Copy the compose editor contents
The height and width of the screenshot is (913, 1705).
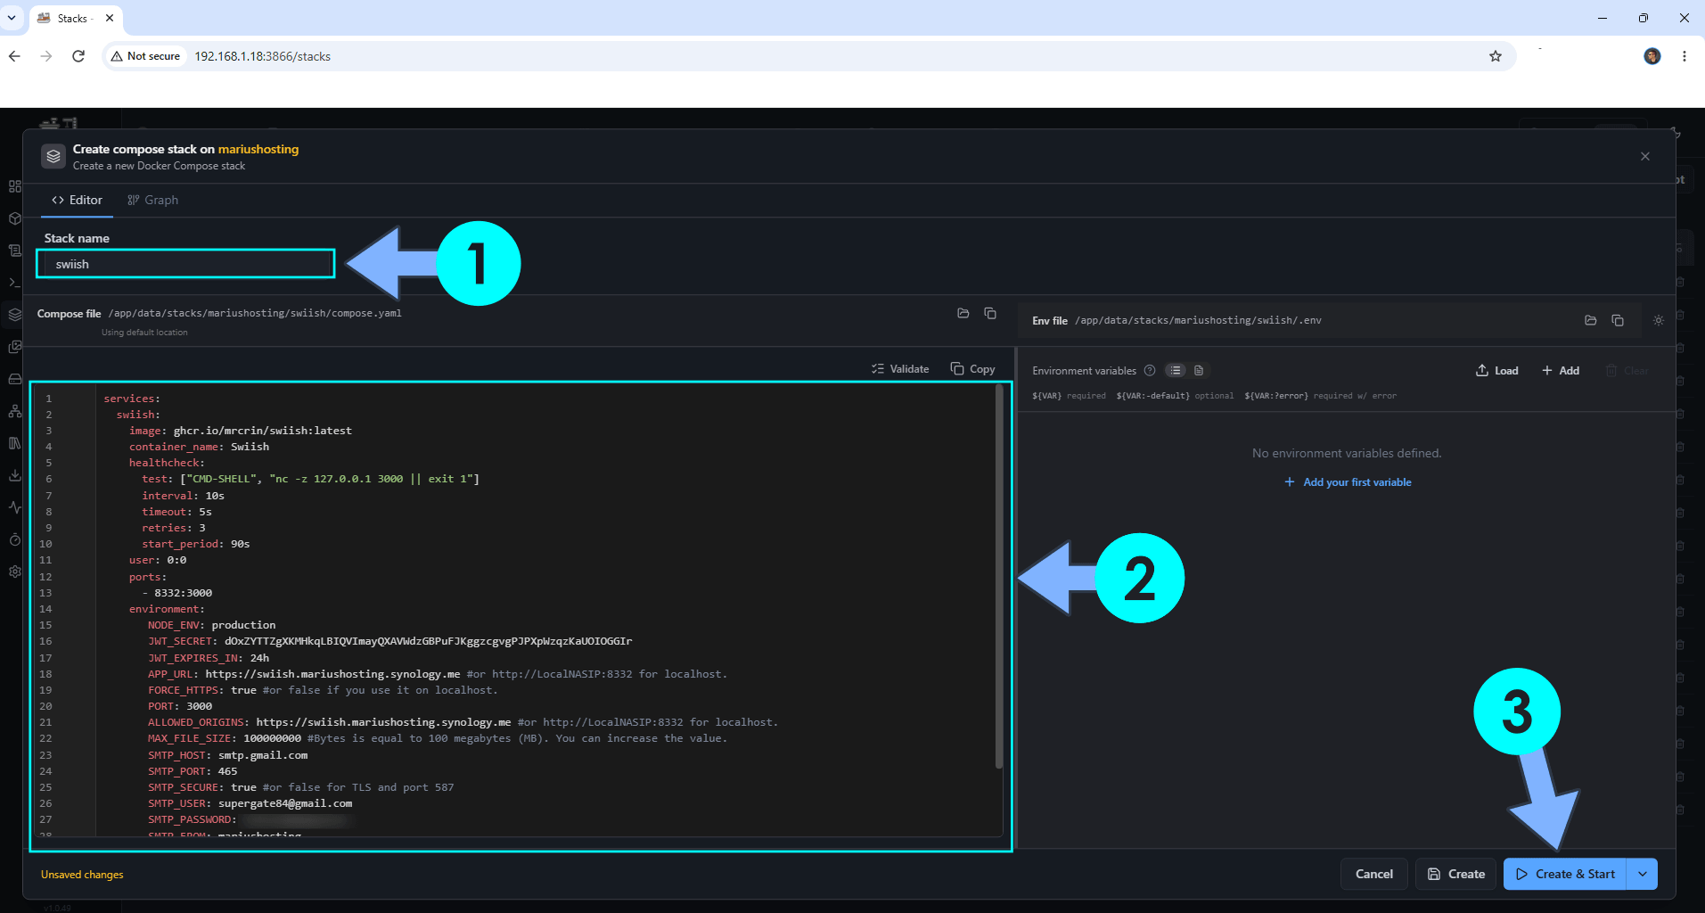click(x=972, y=369)
